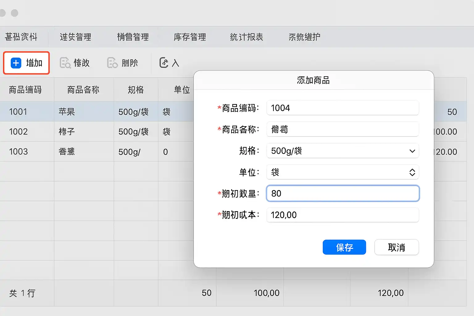Open the 基础资料 menu
Image resolution: width=474 pixels, height=316 pixels.
pos(21,37)
